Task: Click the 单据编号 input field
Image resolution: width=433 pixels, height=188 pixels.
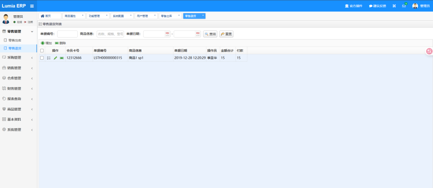Action: click(67, 34)
